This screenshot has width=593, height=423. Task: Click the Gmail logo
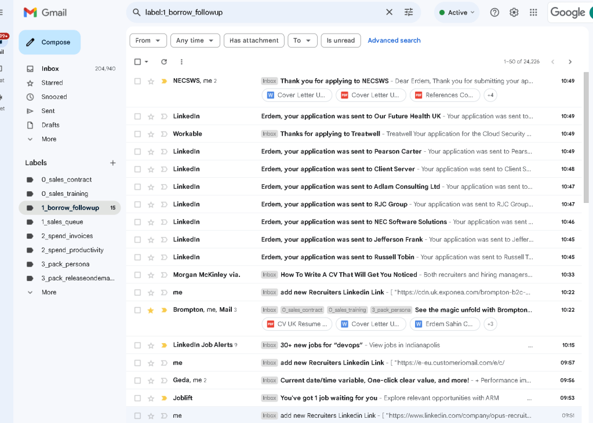pyautogui.click(x=45, y=13)
